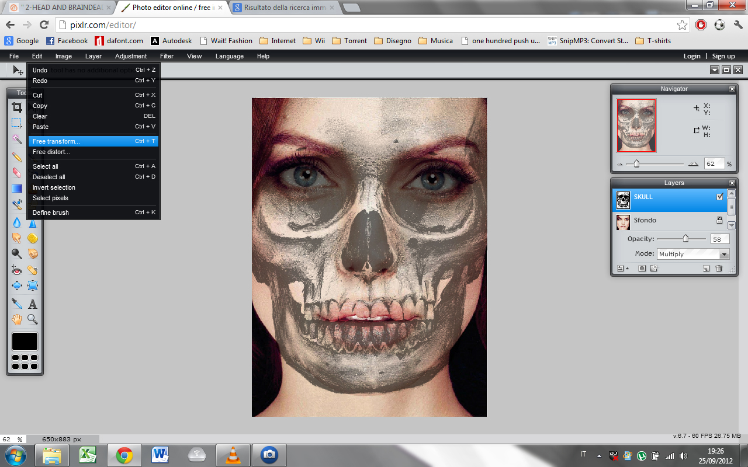Open the Filter menu
The image size is (748, 467).
(x=167, y=56)
